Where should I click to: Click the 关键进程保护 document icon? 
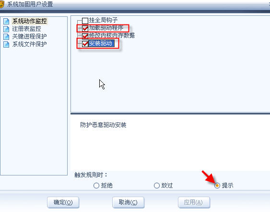[6, 37]
